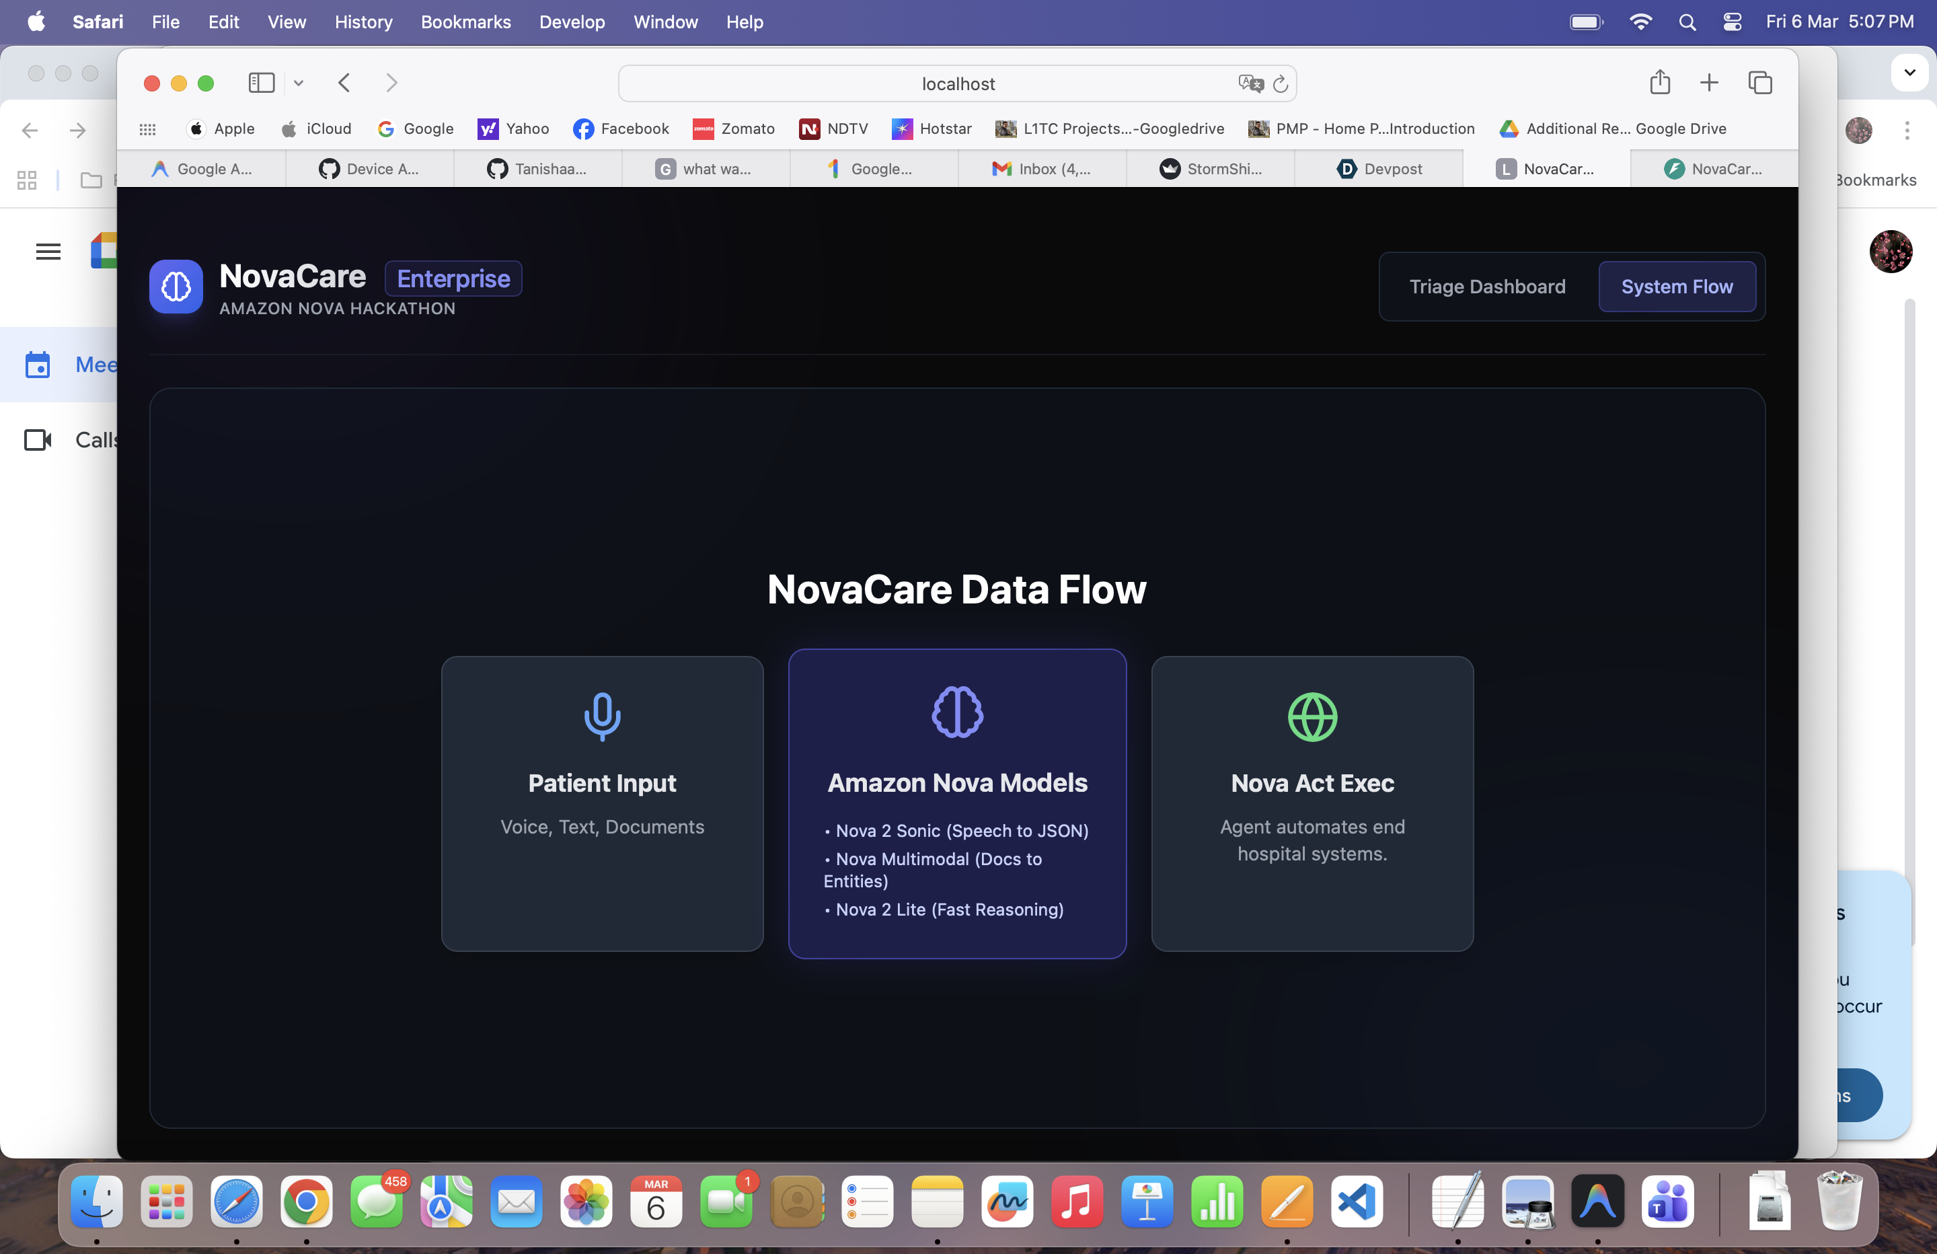Select the System Flow view

click(x=1677, y=287)
